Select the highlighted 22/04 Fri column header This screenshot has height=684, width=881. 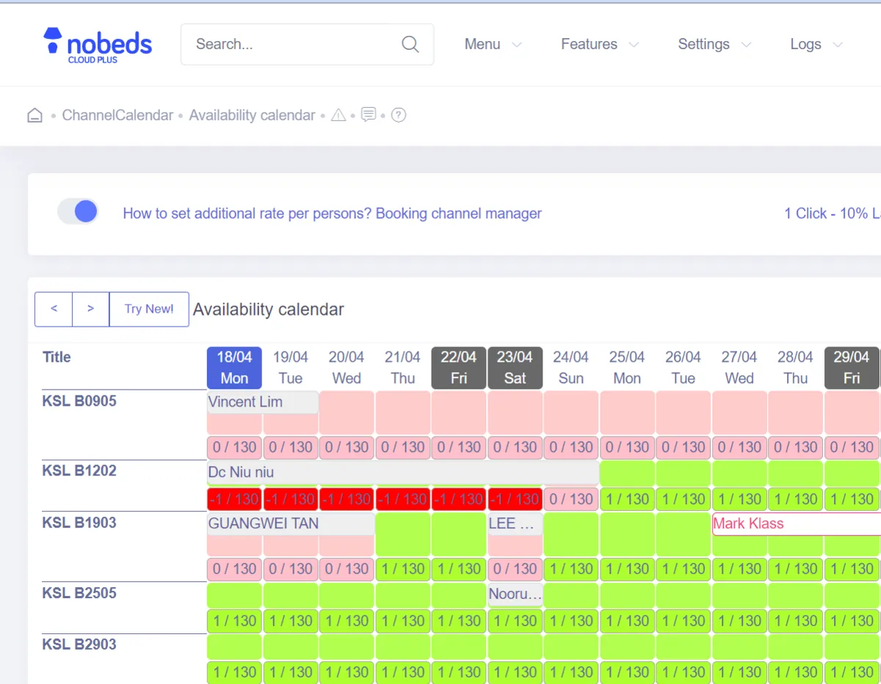[x=458, y=368]
